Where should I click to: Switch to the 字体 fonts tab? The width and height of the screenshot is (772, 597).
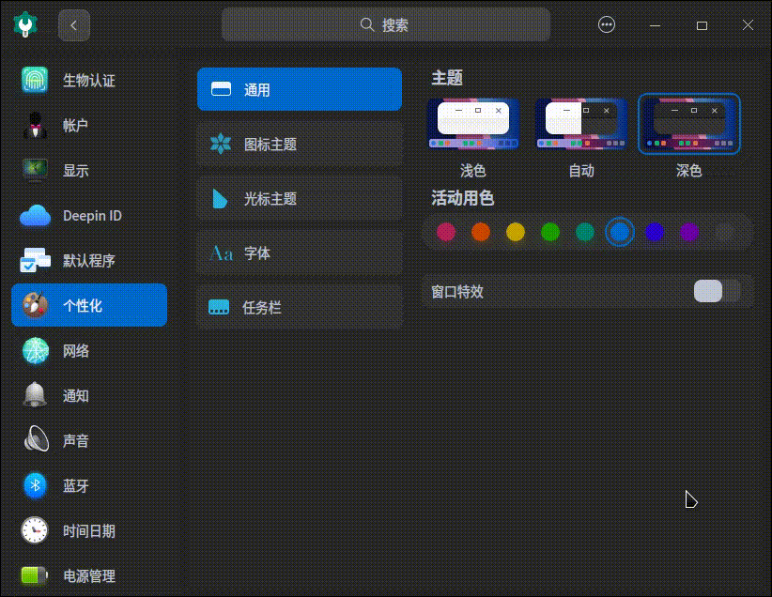coord(299,253)
